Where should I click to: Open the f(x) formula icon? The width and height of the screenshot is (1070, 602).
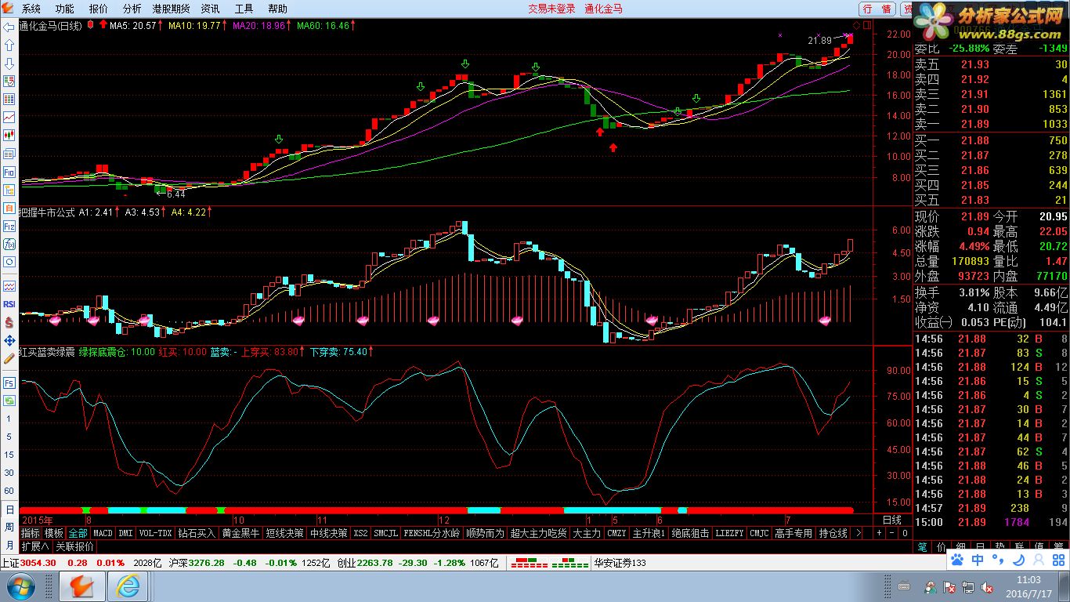tap(9, 244)
